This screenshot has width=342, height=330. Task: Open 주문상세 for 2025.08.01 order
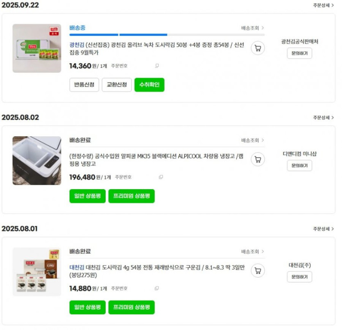(x=324, y=229)
